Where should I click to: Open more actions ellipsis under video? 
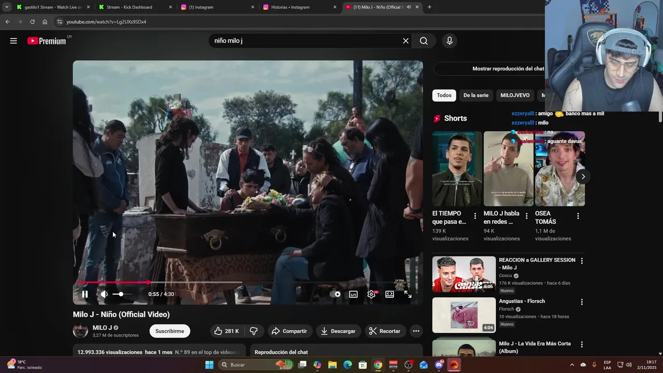(416, 331)
